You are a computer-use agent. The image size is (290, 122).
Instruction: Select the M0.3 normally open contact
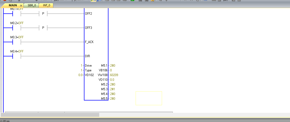pos(17,42)
